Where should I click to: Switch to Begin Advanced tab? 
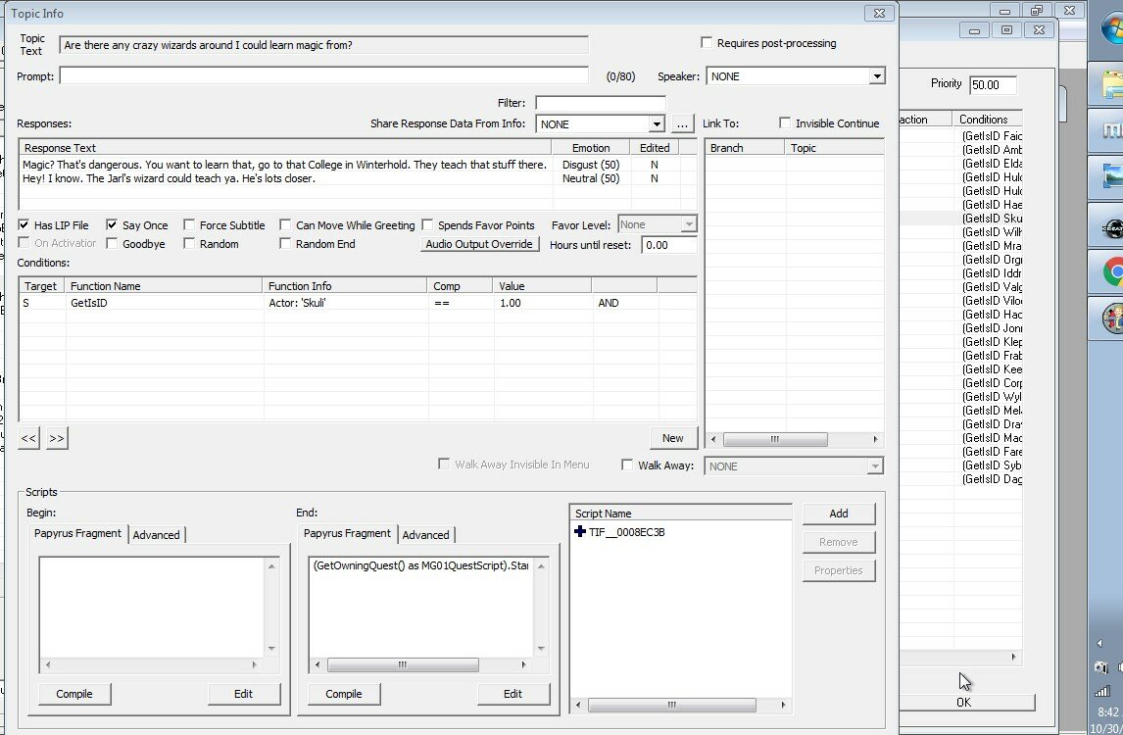point(156,535)
